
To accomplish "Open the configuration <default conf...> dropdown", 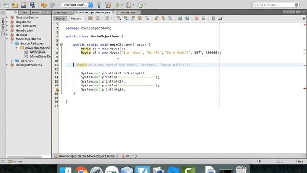I will pos(77,5).
